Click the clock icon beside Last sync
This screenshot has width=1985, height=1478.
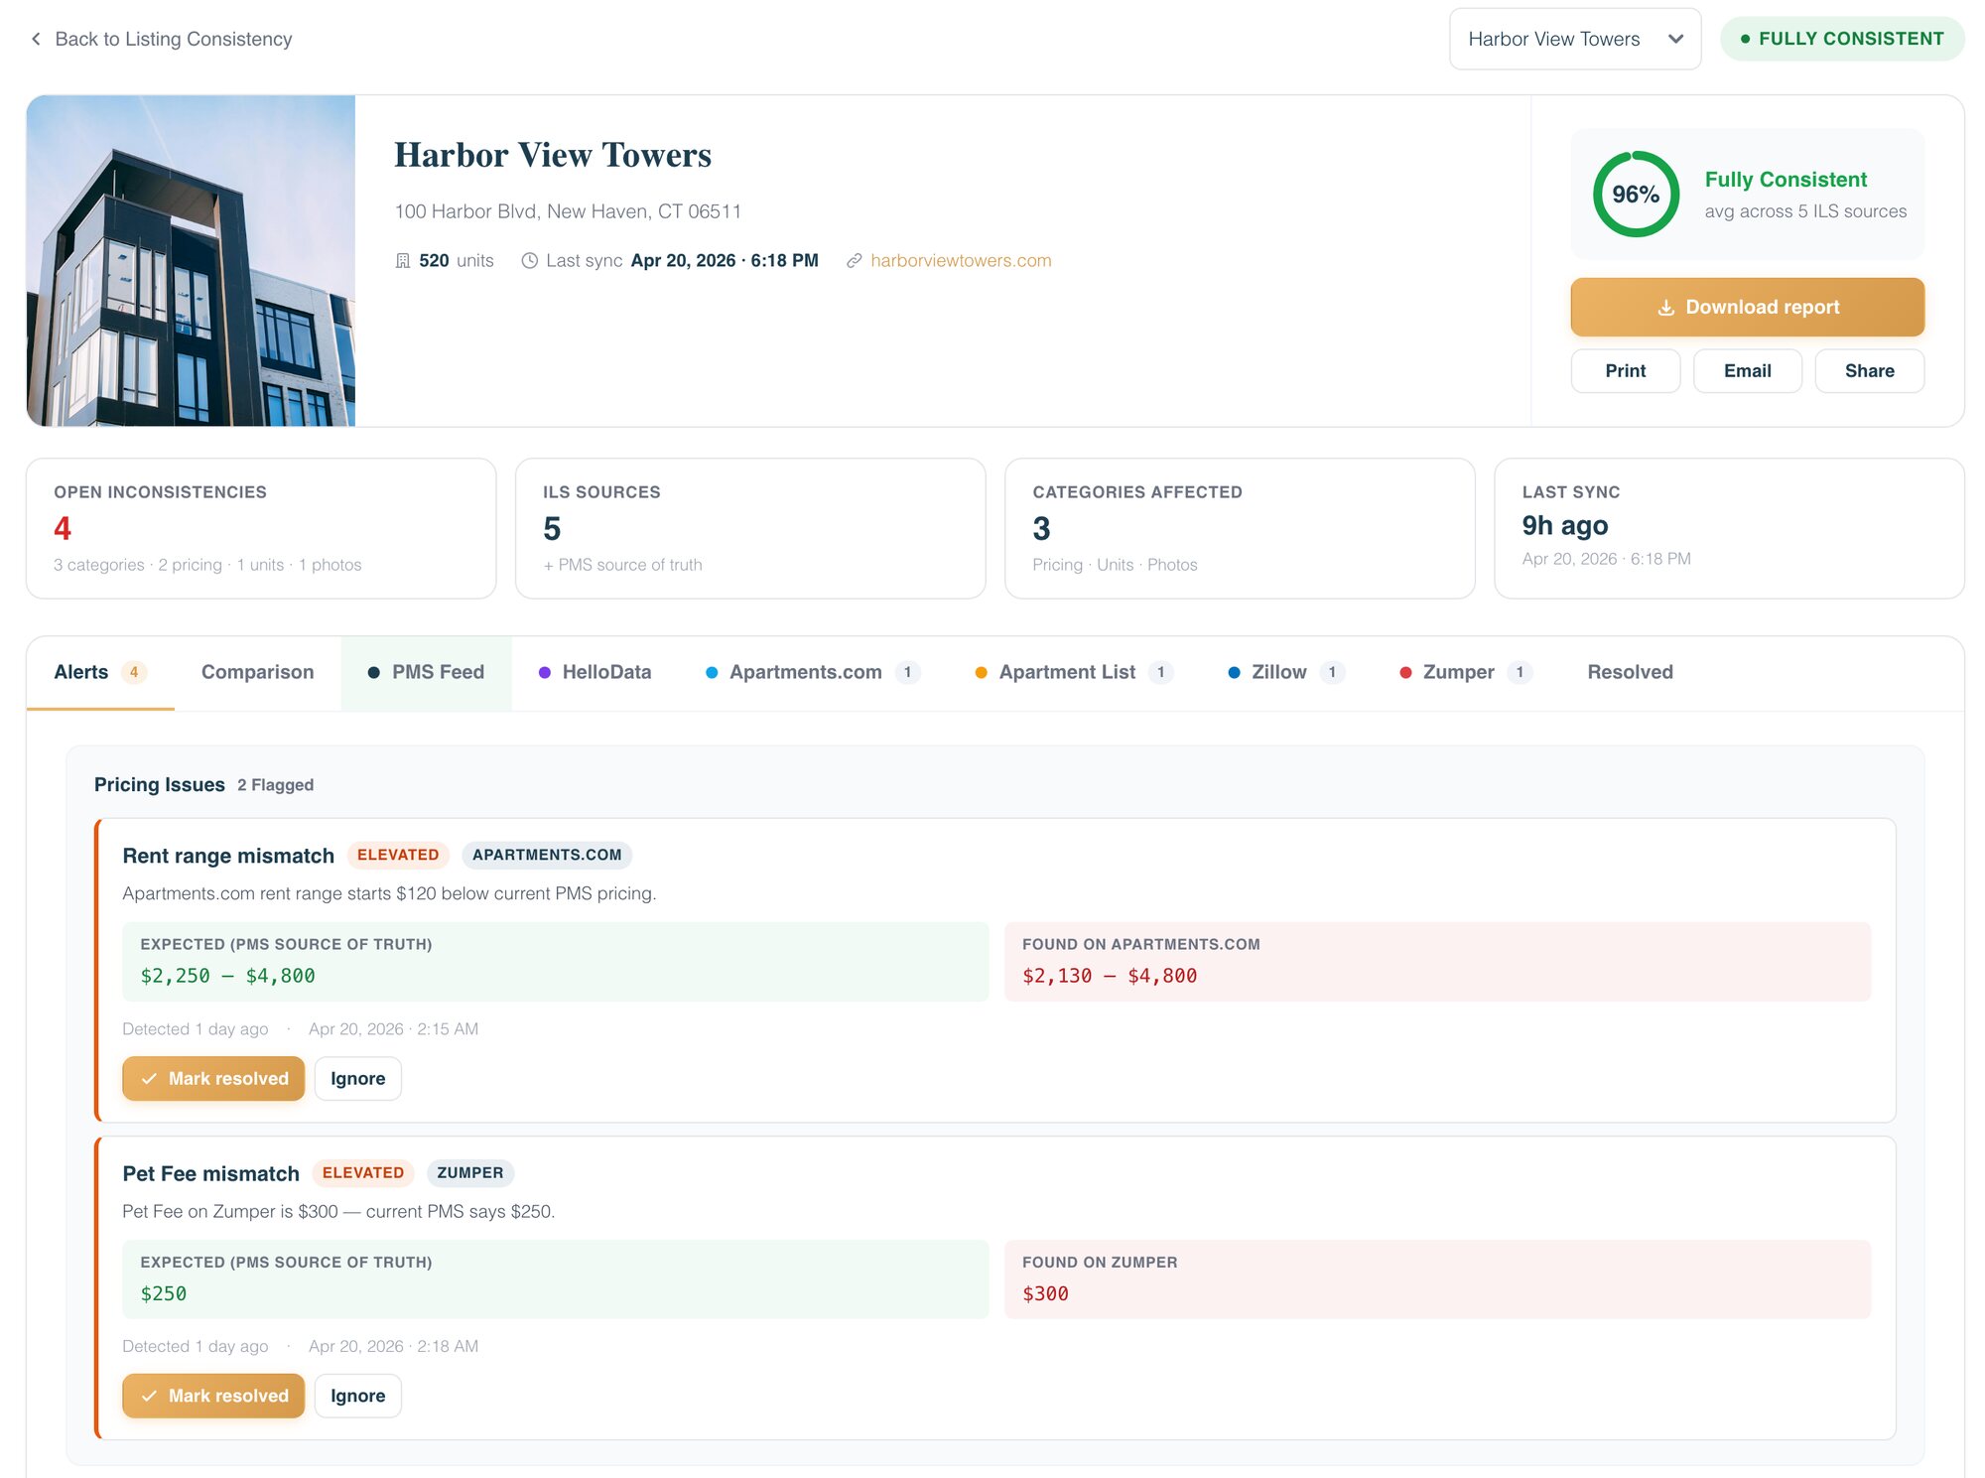click(530, 261)
